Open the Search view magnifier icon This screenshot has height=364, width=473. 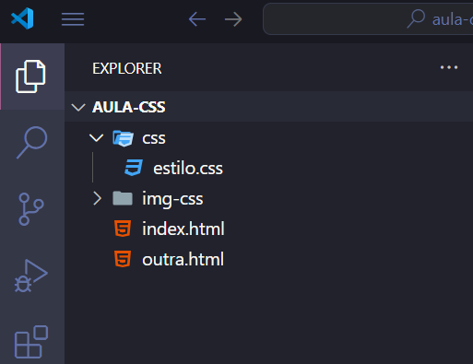pos(32,143)
